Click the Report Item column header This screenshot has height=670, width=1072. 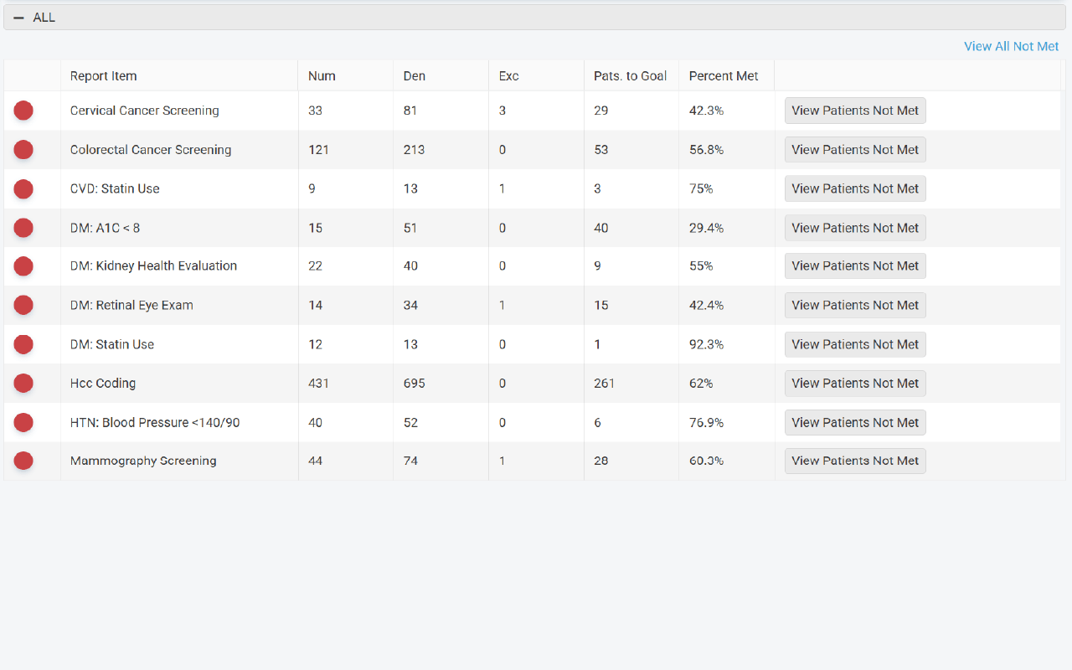[103, 76]
